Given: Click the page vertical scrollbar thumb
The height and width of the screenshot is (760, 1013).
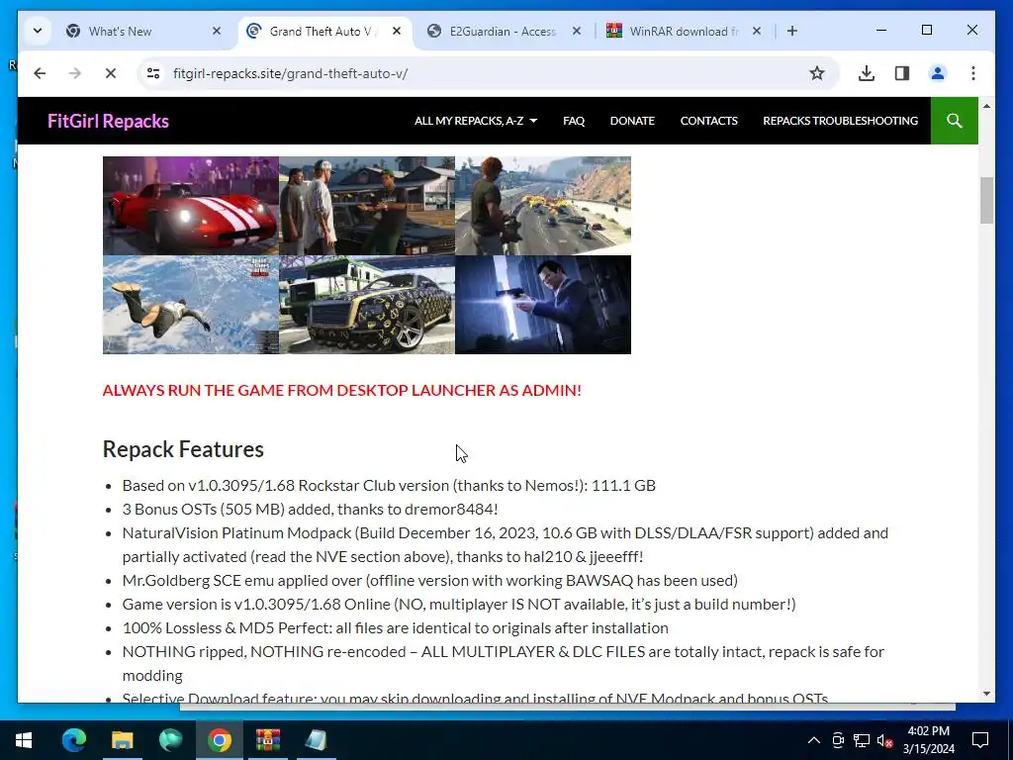Looking at the screenshot, I should pyautogui.click(x=986, y=200).
